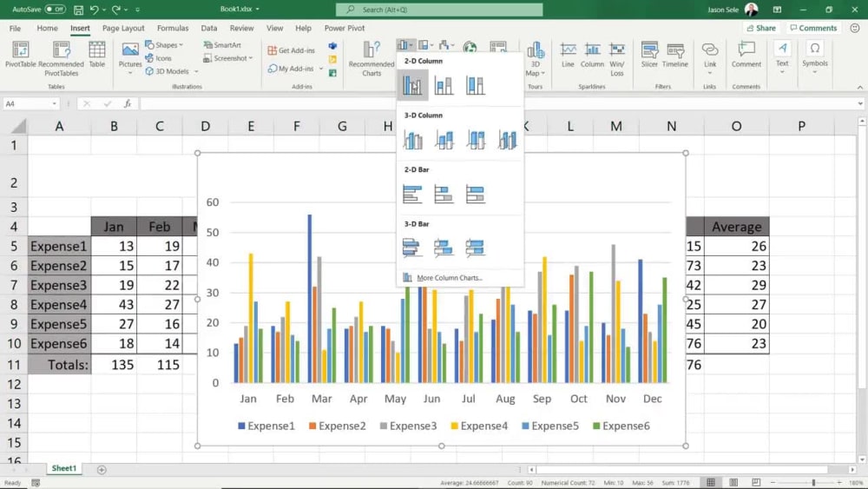Screen dimensions: 868x489
Task: Insert SmartArt graphic
Action: click(x=222, y=45)
